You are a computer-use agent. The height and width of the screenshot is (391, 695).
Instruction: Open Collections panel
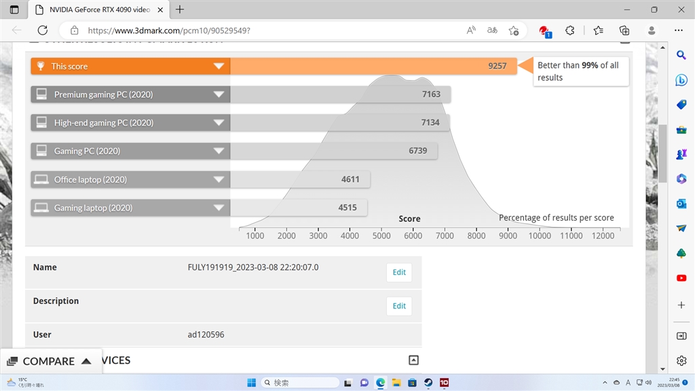[x=624, y=30]
